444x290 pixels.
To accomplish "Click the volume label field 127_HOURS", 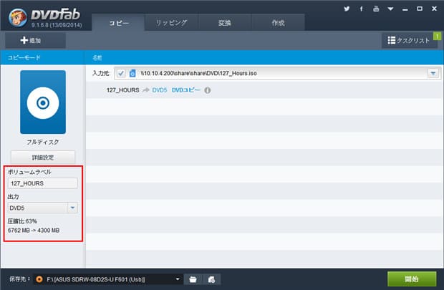I will click(x=42, y=183).
